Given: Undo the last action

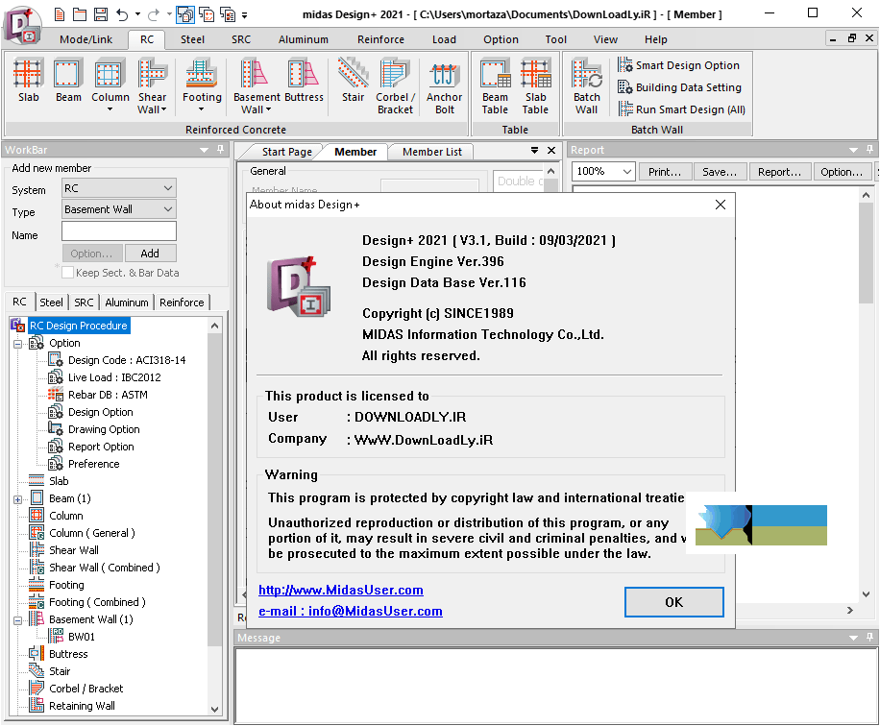Looking at the screenshot, I should click(122, 14).
